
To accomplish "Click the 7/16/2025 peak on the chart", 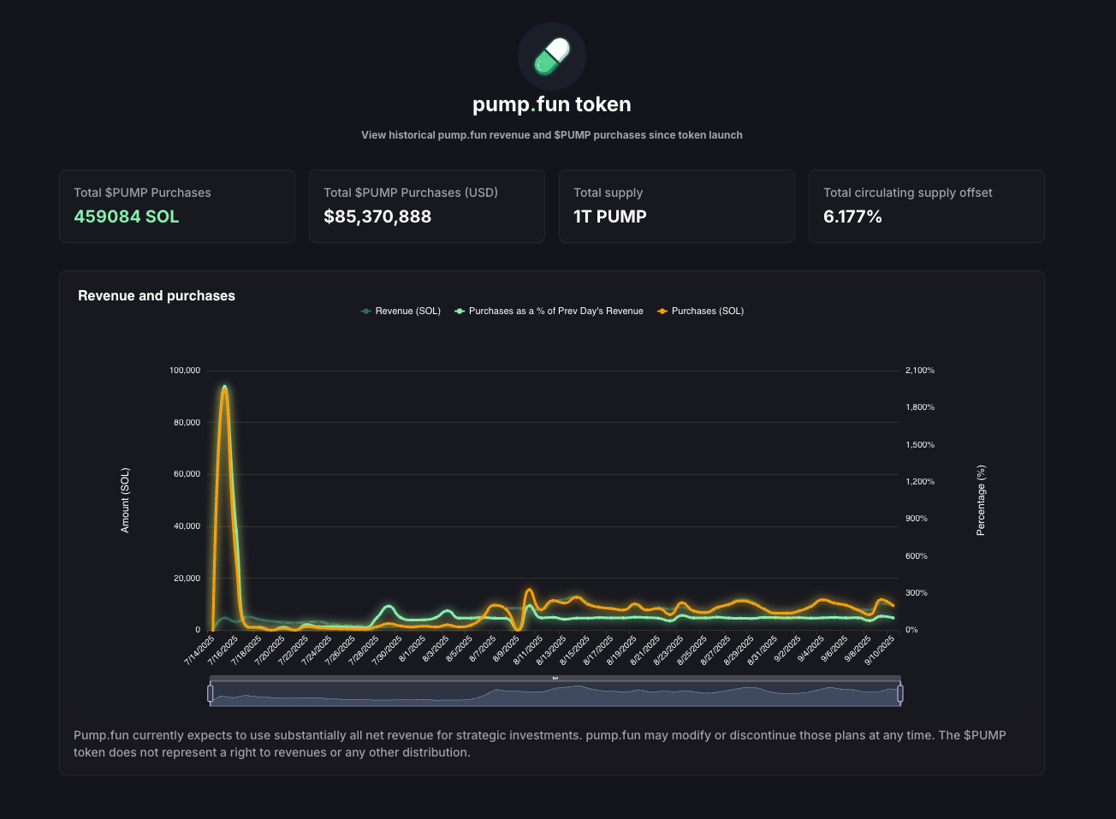I will (224, 388).
